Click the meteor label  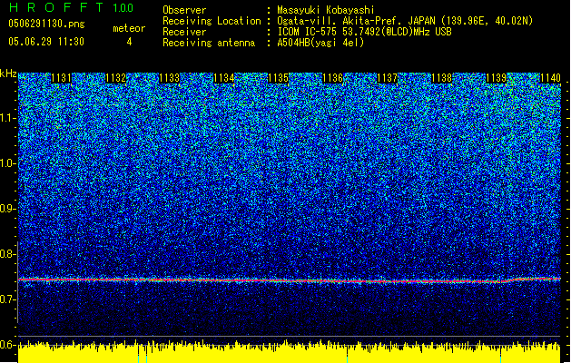129,28
